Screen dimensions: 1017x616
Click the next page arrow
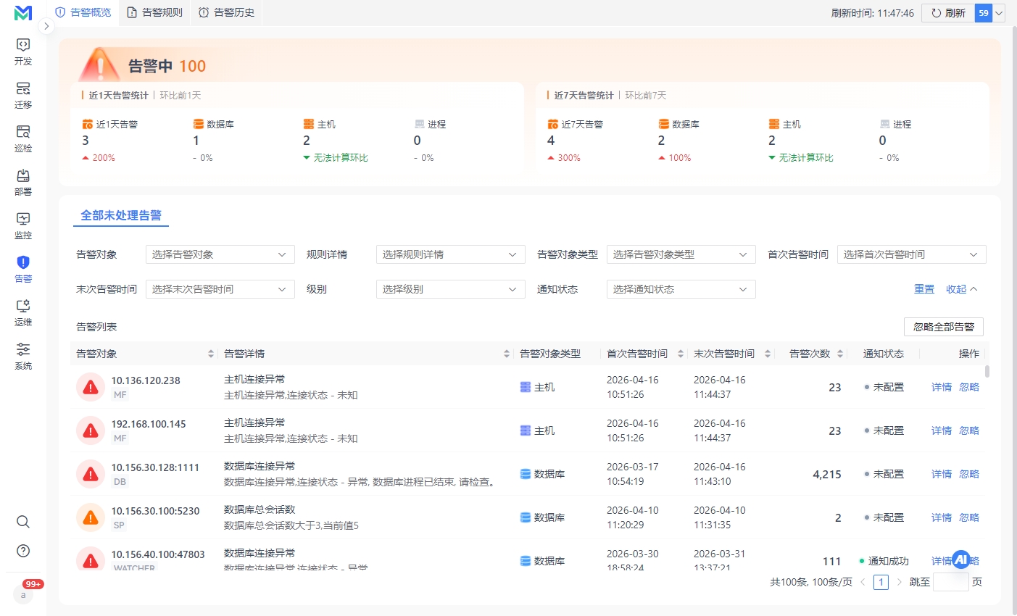pyautogui.click(x=899, y=582)
